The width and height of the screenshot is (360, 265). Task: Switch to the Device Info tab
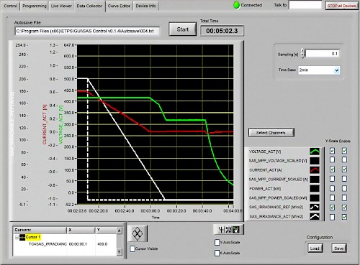point(145,6)
